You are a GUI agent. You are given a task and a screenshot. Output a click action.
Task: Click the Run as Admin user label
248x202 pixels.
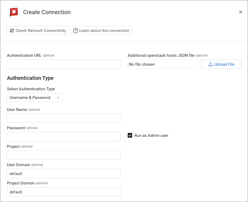tap(151, 136)
